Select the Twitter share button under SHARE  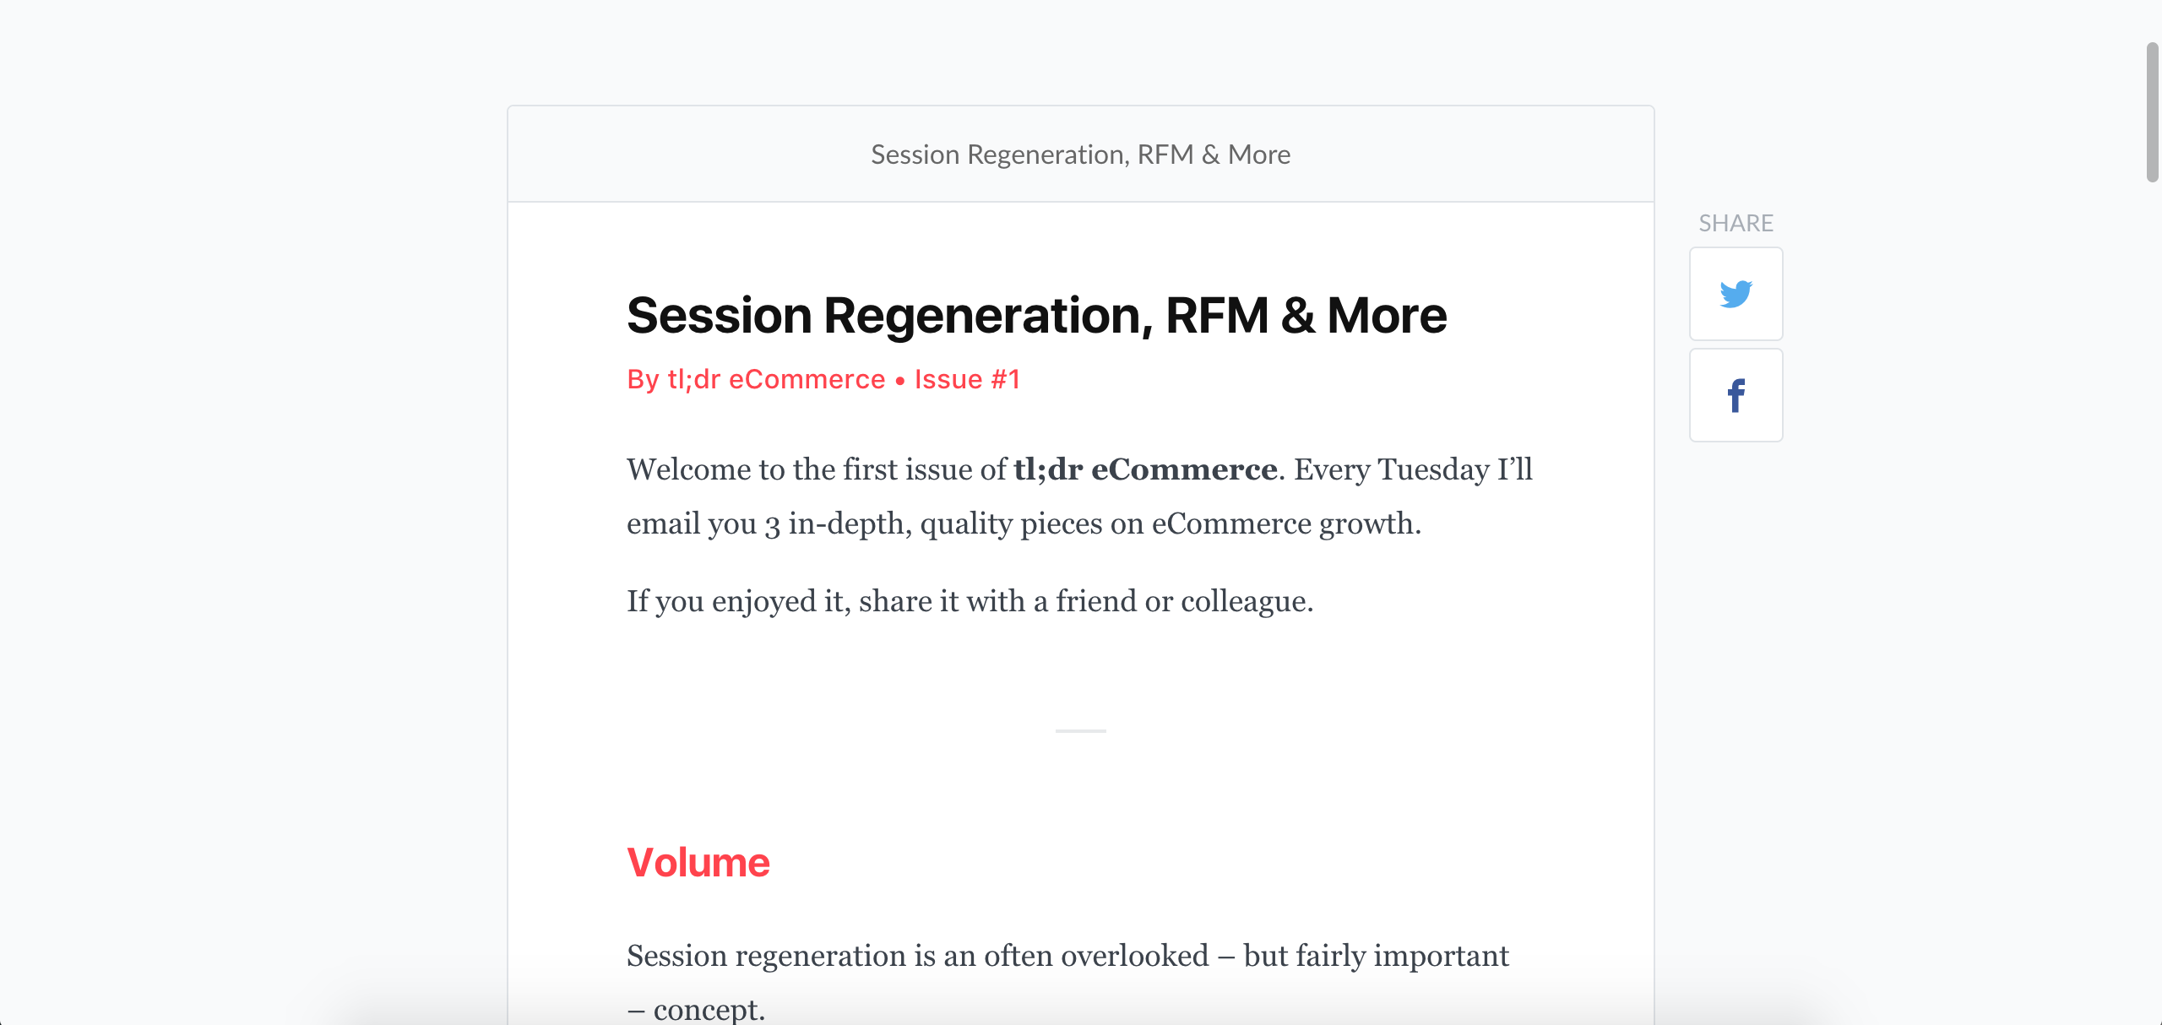point(1736,294)
